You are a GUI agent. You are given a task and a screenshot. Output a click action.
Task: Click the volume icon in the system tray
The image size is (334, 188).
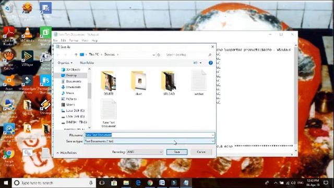point(293,183)
